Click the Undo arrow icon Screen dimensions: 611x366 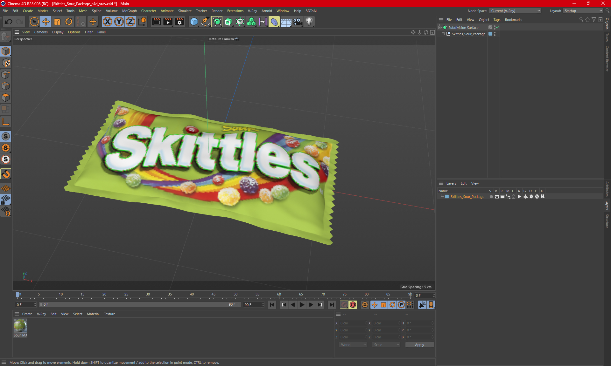9,22
